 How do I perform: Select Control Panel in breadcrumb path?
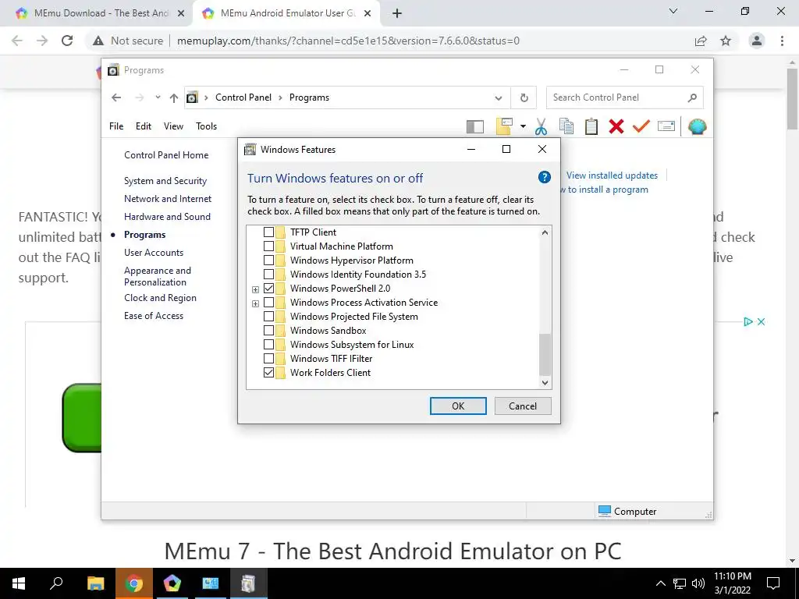(x=243, y=97)
